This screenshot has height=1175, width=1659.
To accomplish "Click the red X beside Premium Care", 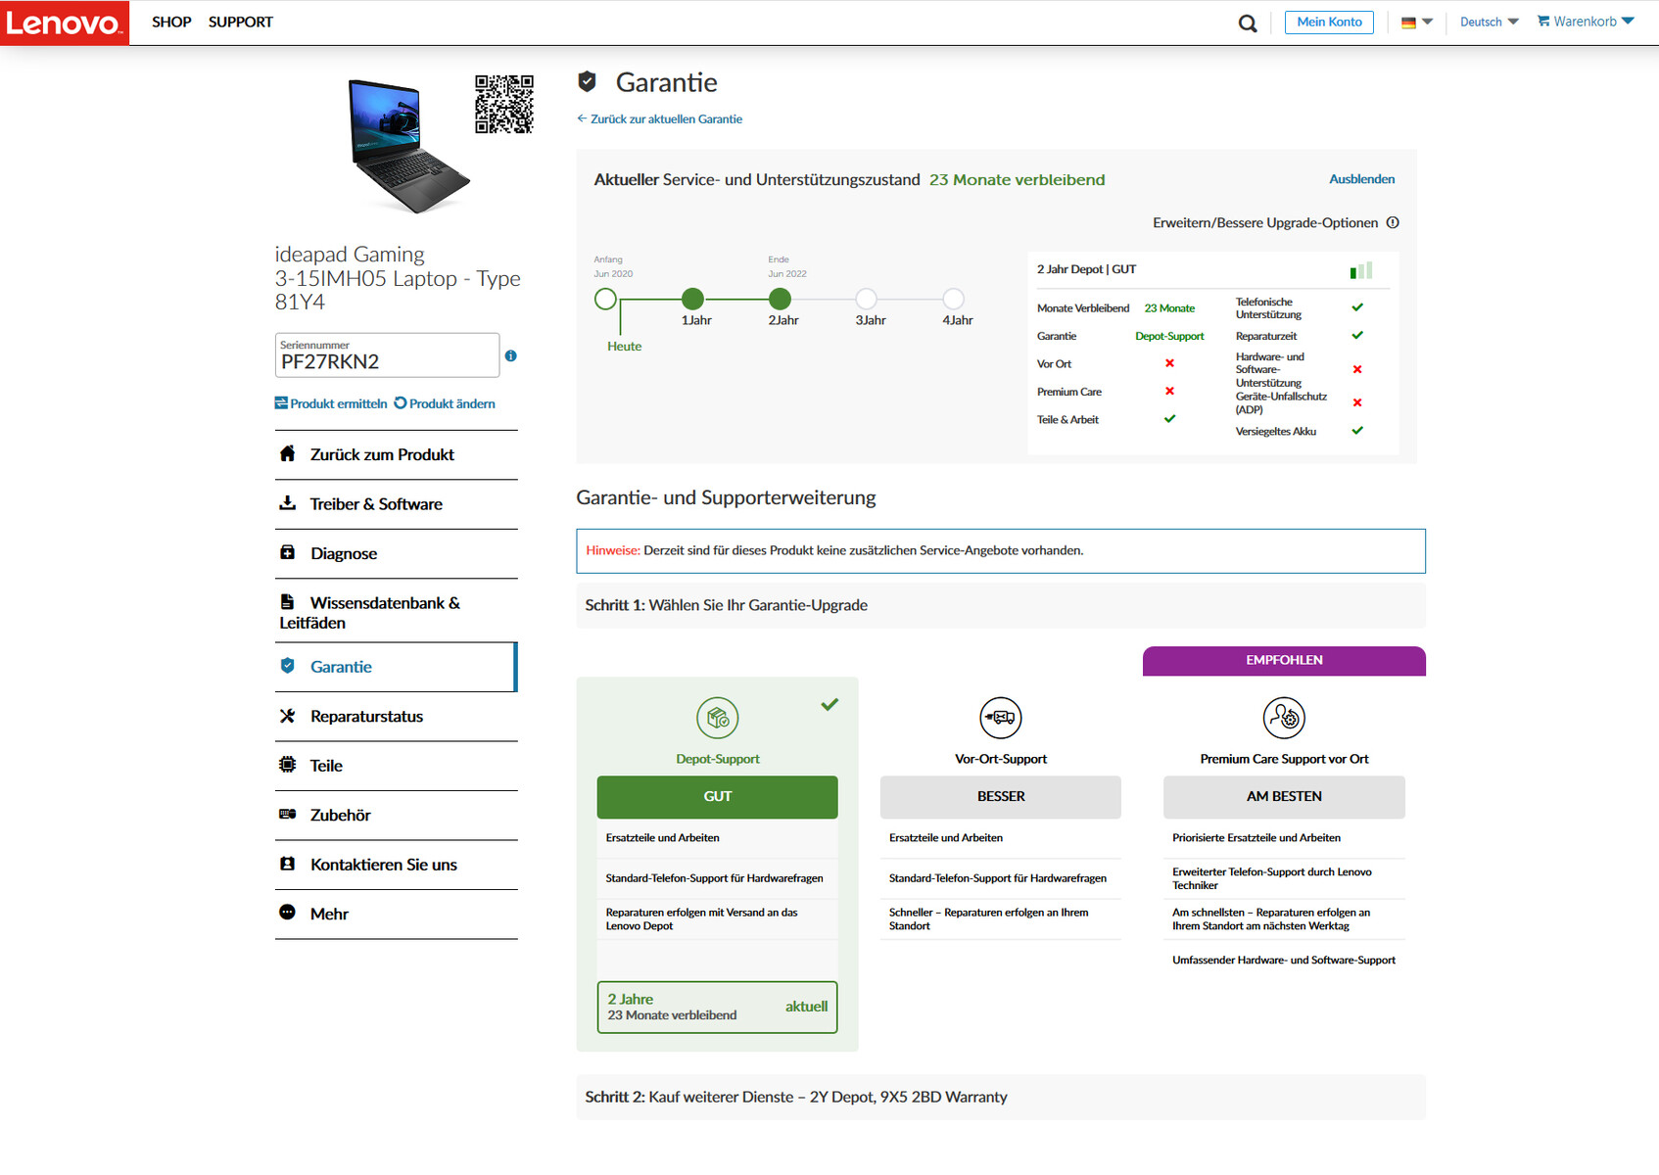I will pos(1169,391).
